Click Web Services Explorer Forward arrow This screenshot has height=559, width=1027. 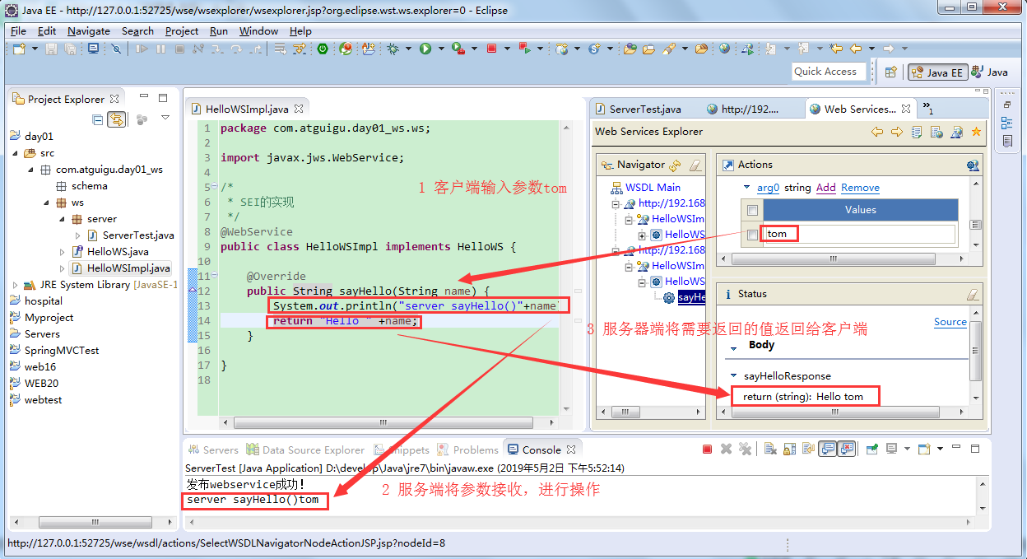897,132
